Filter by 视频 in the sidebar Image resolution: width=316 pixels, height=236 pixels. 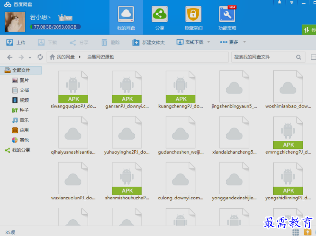point(20,100)
